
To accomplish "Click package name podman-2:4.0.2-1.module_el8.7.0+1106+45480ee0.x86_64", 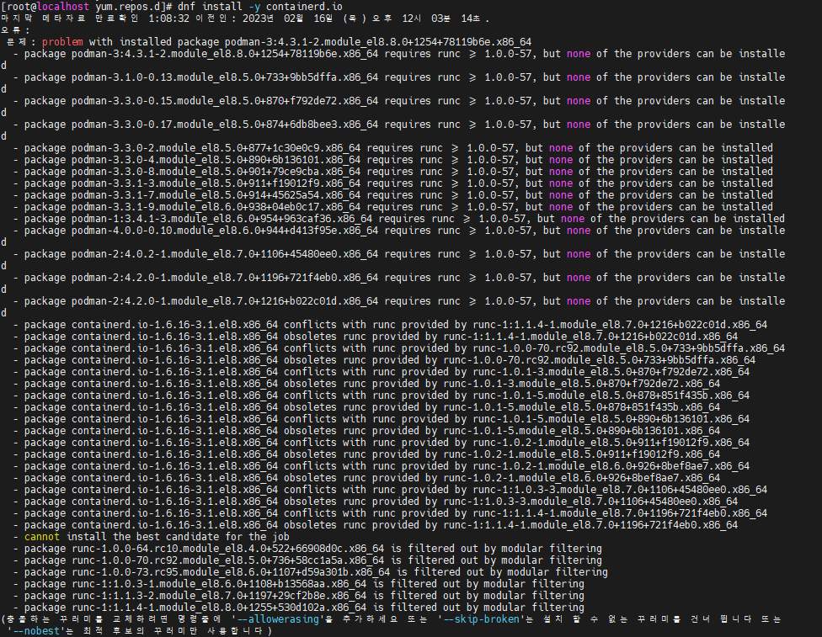I will (224, 254).
